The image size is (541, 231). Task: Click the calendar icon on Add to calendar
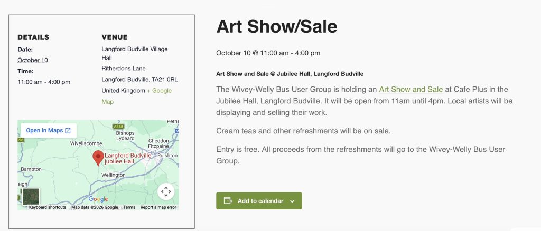coord(228,201)
